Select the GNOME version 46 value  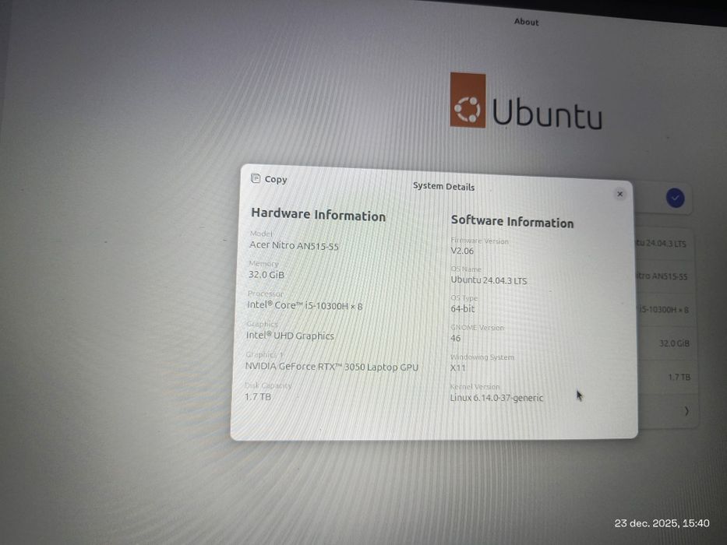(455, 339)
